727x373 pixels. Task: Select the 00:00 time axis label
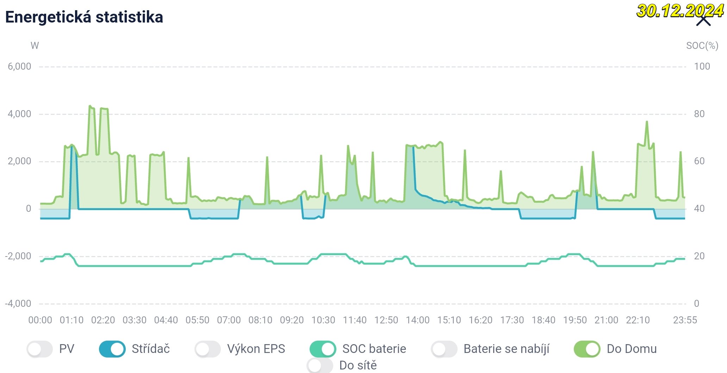coord(40,320)
